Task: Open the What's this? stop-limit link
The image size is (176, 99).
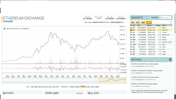Action: [79, 93]
